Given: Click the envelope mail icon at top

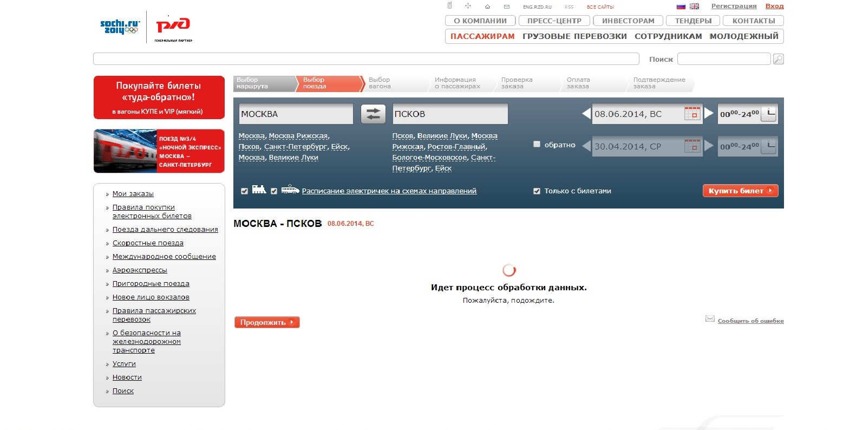Looking at the screenshot, I should click(507, 6).
